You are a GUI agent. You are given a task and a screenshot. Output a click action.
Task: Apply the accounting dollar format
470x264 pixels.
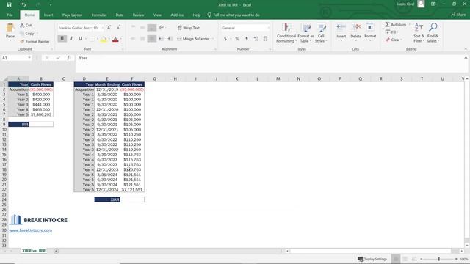225,39
